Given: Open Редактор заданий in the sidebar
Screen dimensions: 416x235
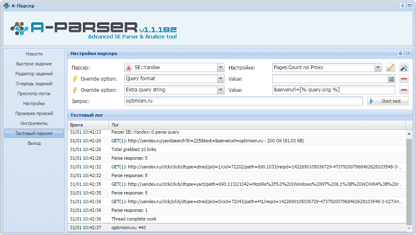Looking at the screenshot, I should (x=34, y=74).
